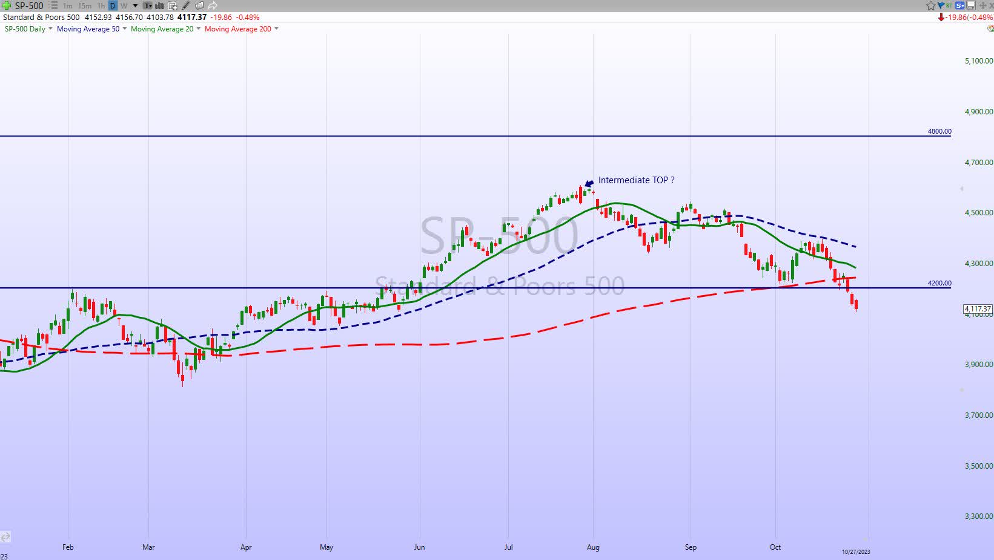The image size is (994, 560).
Task: Click the Intermediate TOP annotation arrow
Action: pyautogui.click(x=588, y=182)
